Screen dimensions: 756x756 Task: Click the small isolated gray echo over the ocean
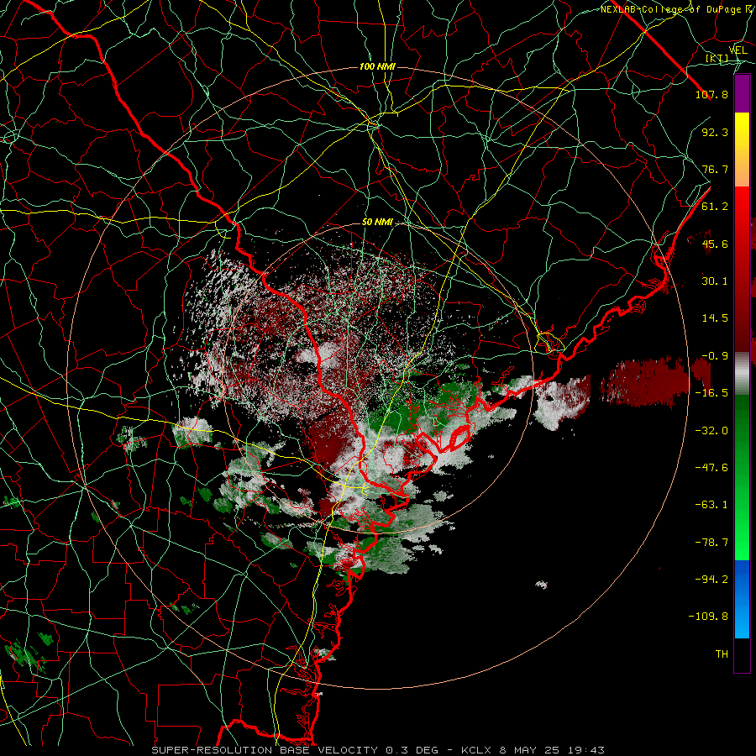click(542, 585)
